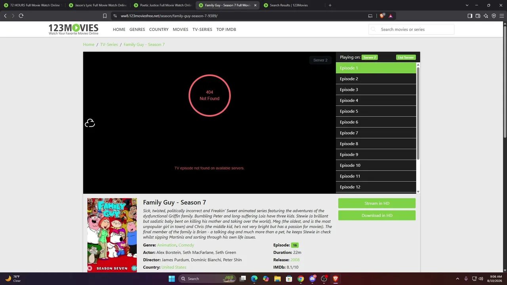Open HOME in site navigation
This screenshot has height=285, width=507.
coord(119,29)
